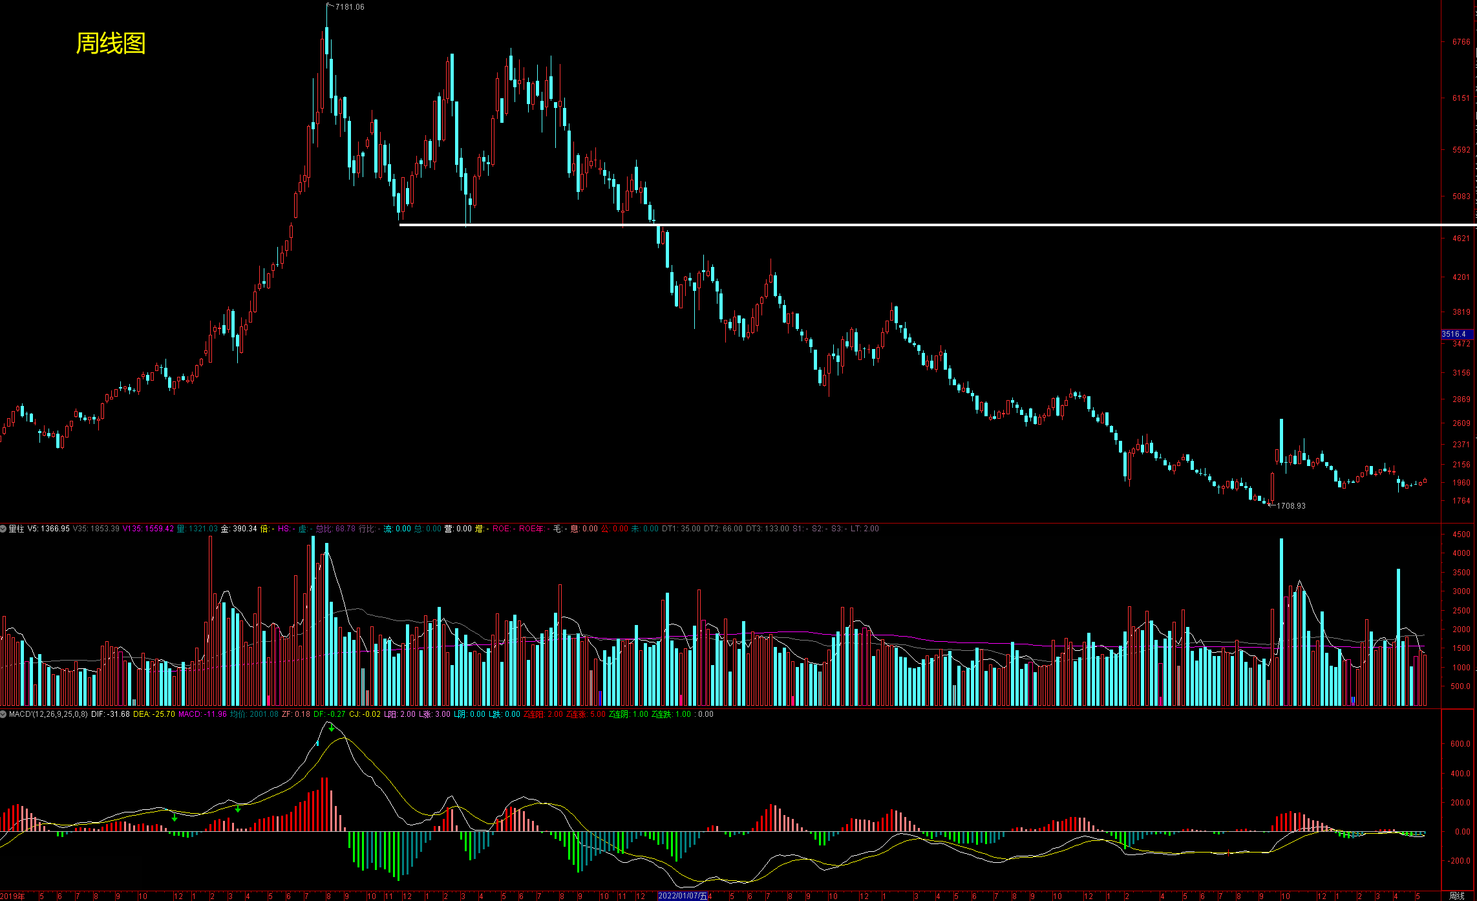Expand the MACD indicator dropdown arrow
Image resolution: width=1477 pixels, height=901 pixels.
click(x=3, y=714)
